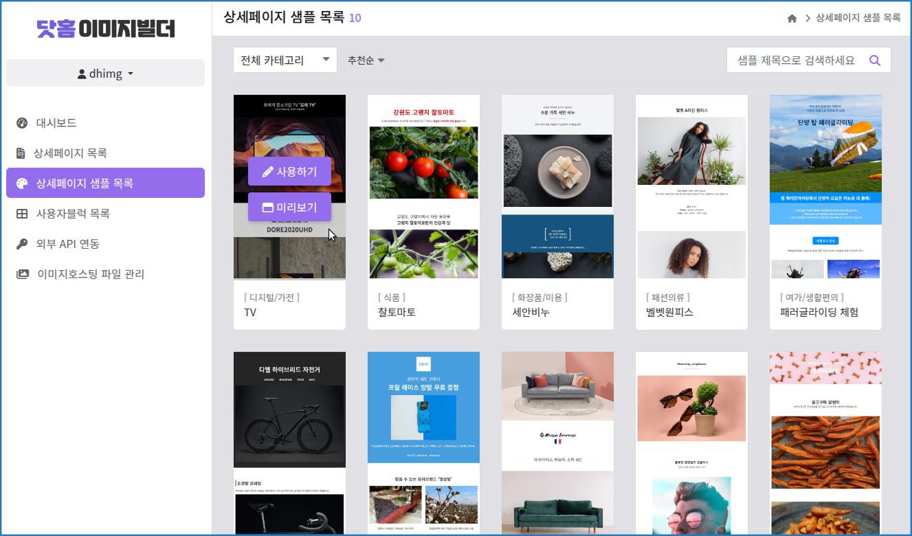This screenshot has height=536, width=912.
Task: Click the home breadcrumb icon
Action: pos(791,18)
